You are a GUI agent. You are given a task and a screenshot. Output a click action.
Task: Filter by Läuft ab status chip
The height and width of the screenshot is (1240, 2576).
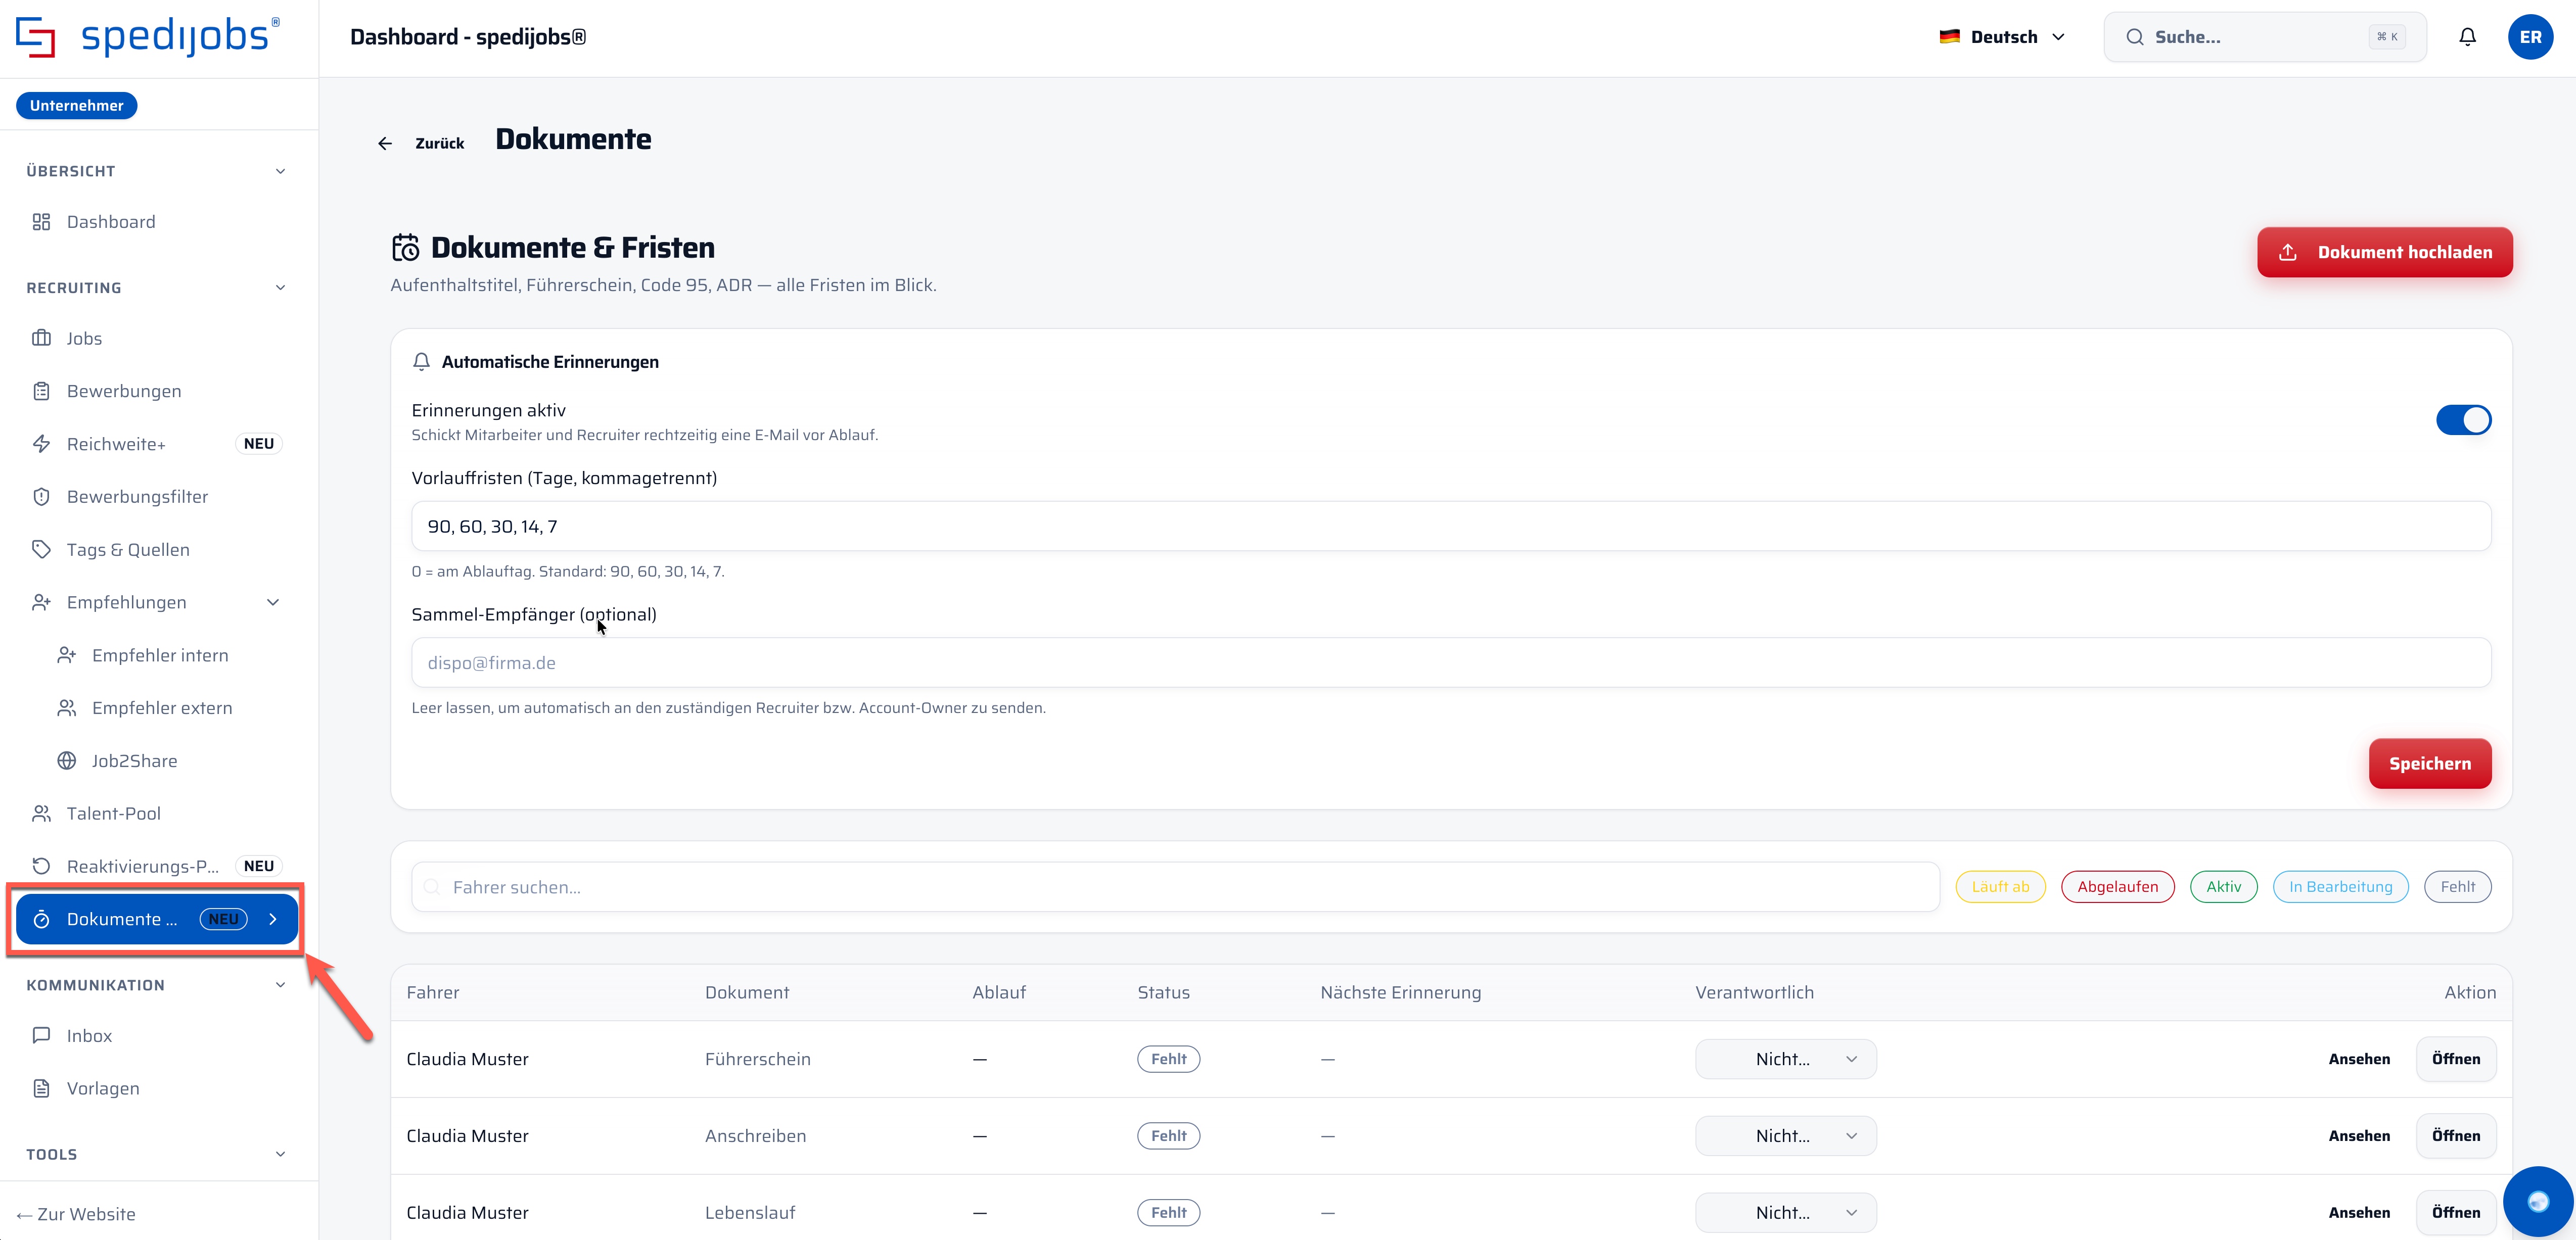click(x=2000, y=887)
